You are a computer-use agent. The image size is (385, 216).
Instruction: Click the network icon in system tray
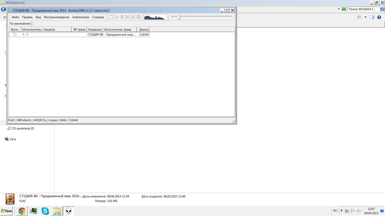[347, 211]
